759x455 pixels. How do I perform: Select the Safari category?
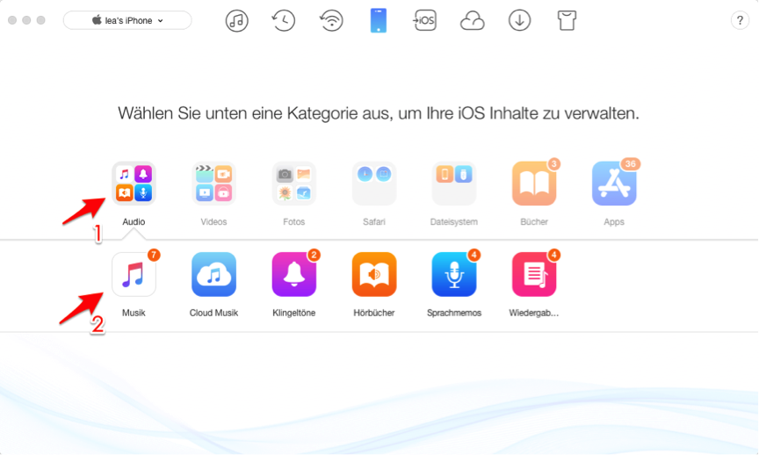[373, 184]
